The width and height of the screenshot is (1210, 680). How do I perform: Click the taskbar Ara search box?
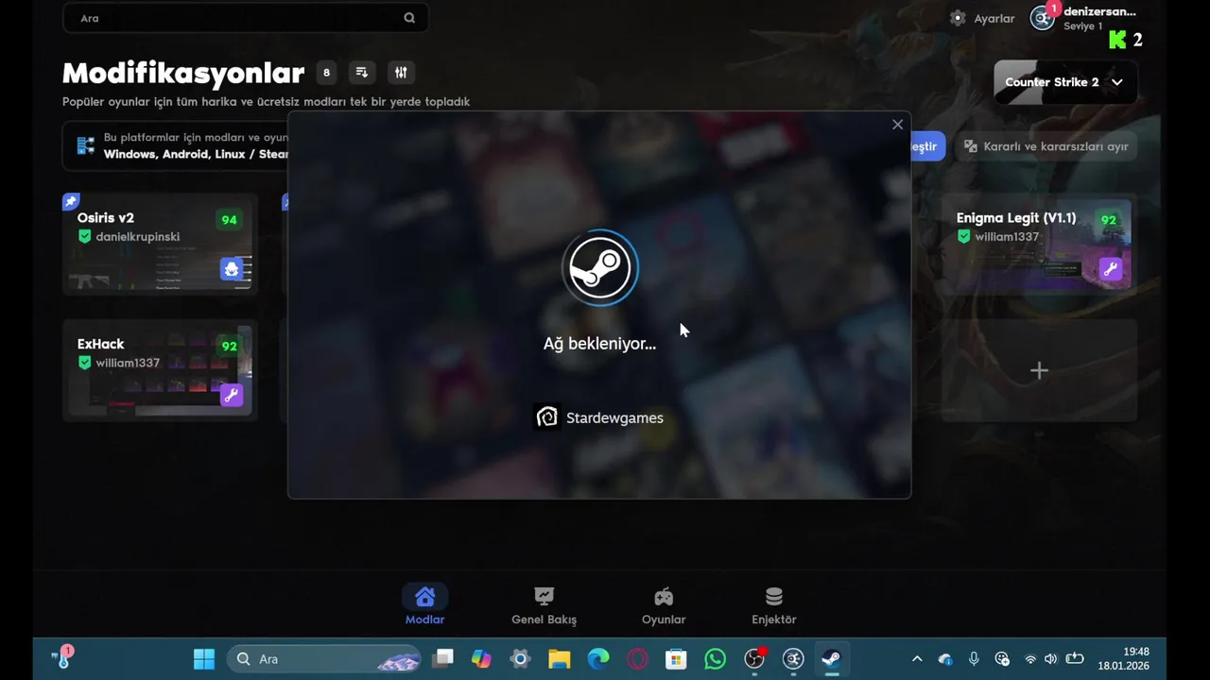click(x=324, y=658)
